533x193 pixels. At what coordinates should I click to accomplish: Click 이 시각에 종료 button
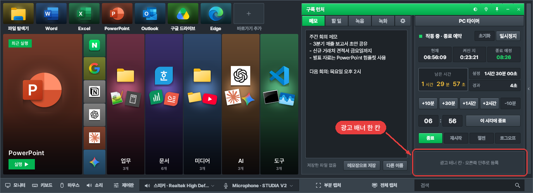[493, 121]
